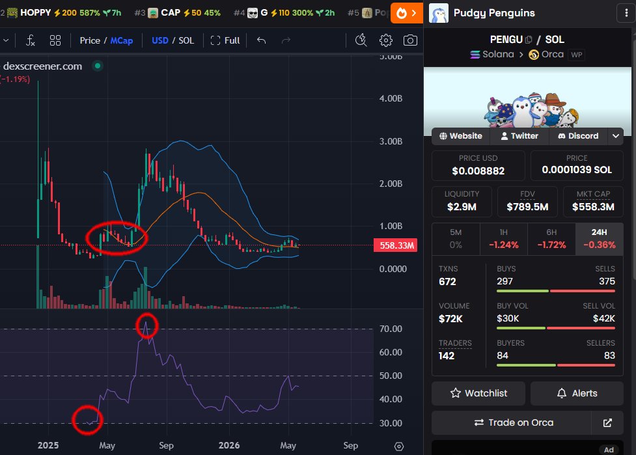Click the dexscreener.com chart label
This screenshot has height=455, width=636.
42,66
